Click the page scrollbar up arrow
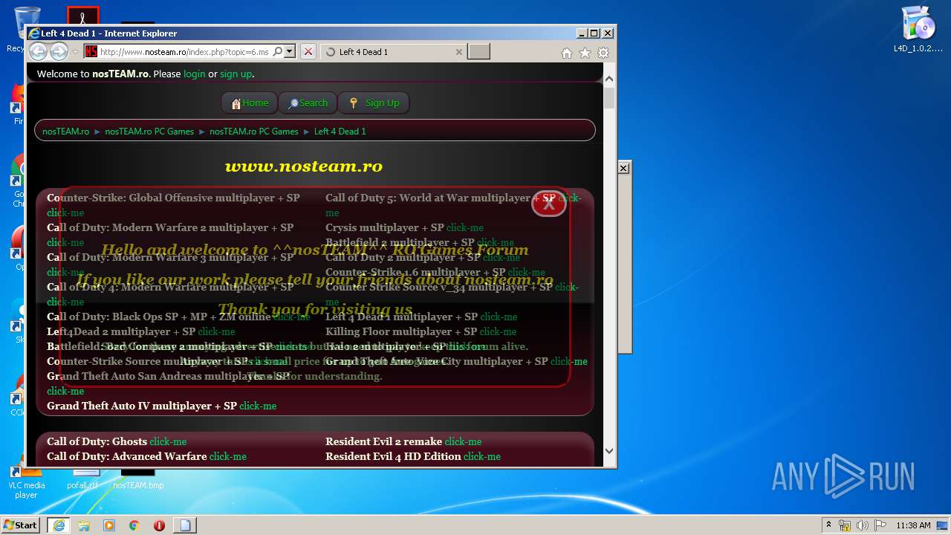The width and height of the screenshot is (951, 535). tap(609, 78)
